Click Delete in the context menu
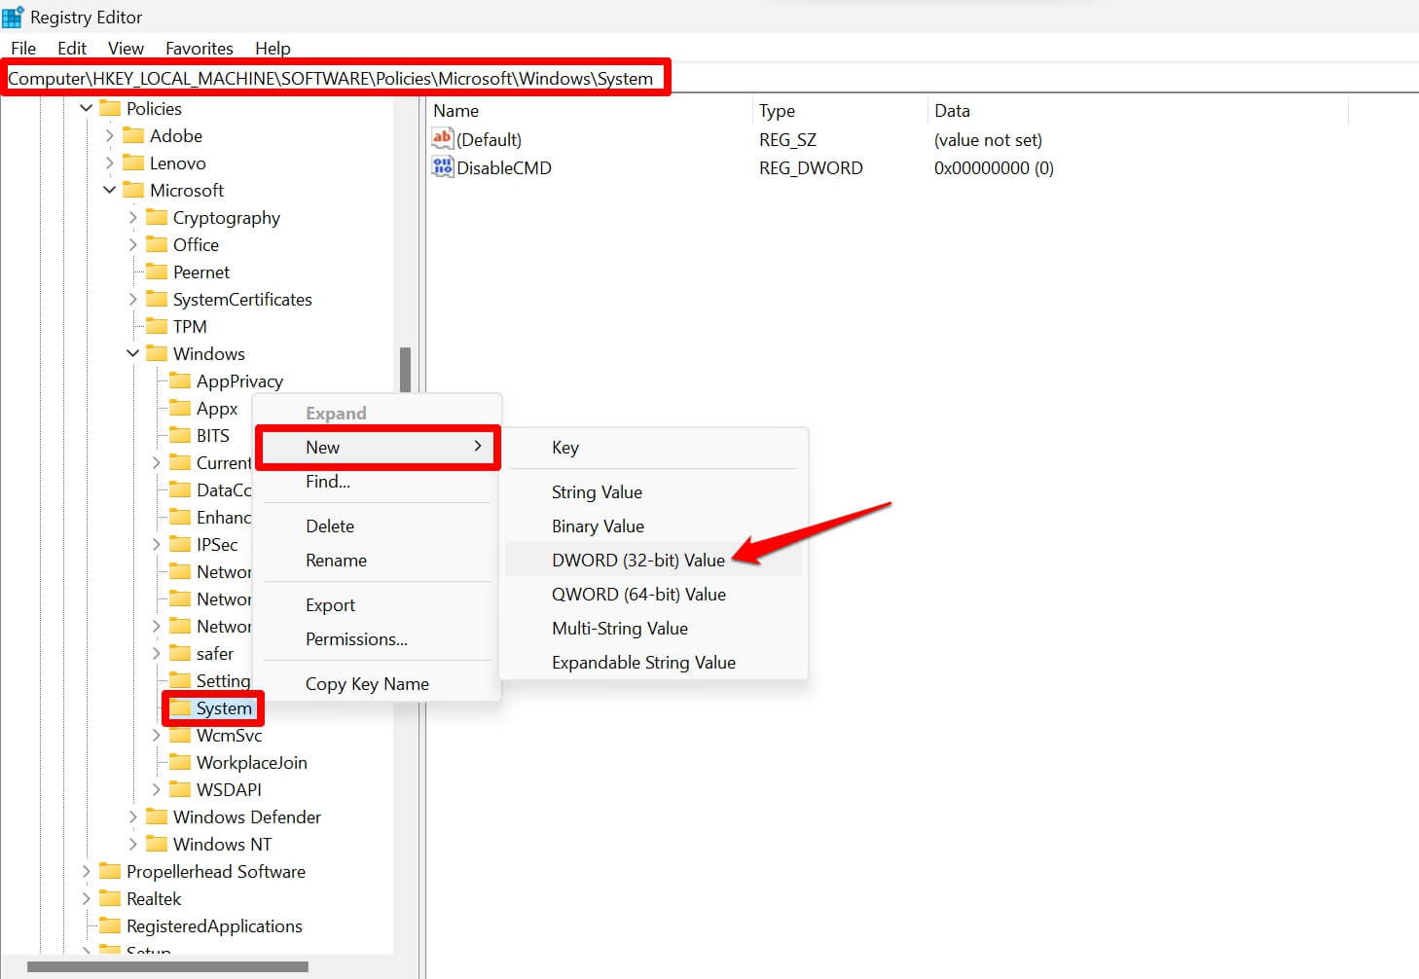 point(378,526)
